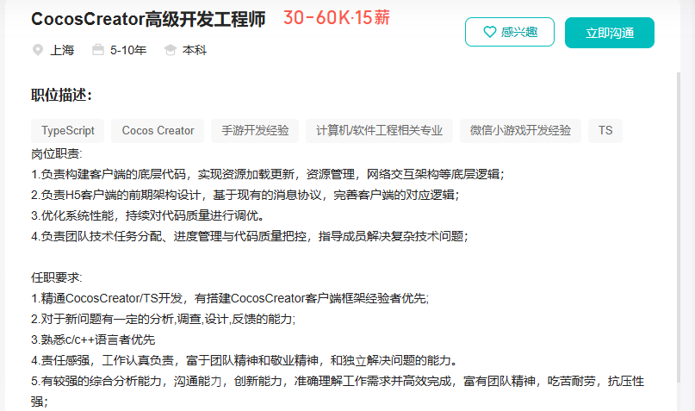
Task: Click the line 3.熟悉c/c++语言者优先
Action: [x=93, y=339]
